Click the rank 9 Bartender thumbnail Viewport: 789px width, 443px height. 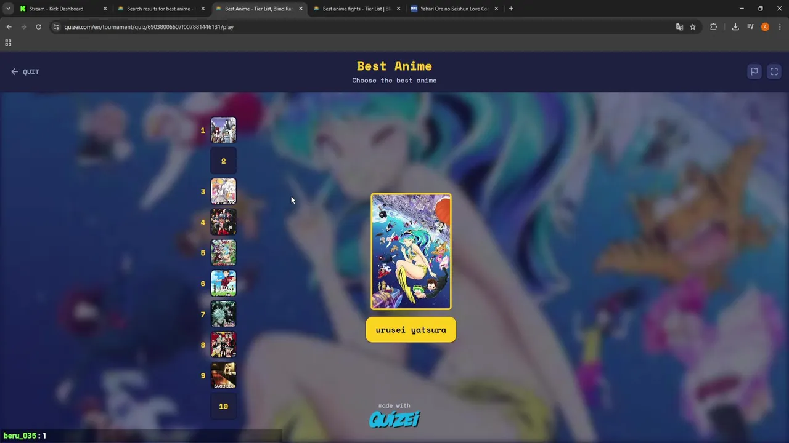click(223, 375)
